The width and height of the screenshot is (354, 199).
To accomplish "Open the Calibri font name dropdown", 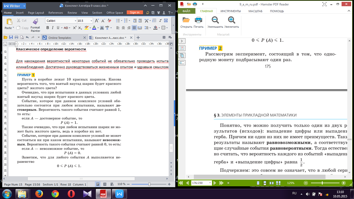I will tap(75, 21).
